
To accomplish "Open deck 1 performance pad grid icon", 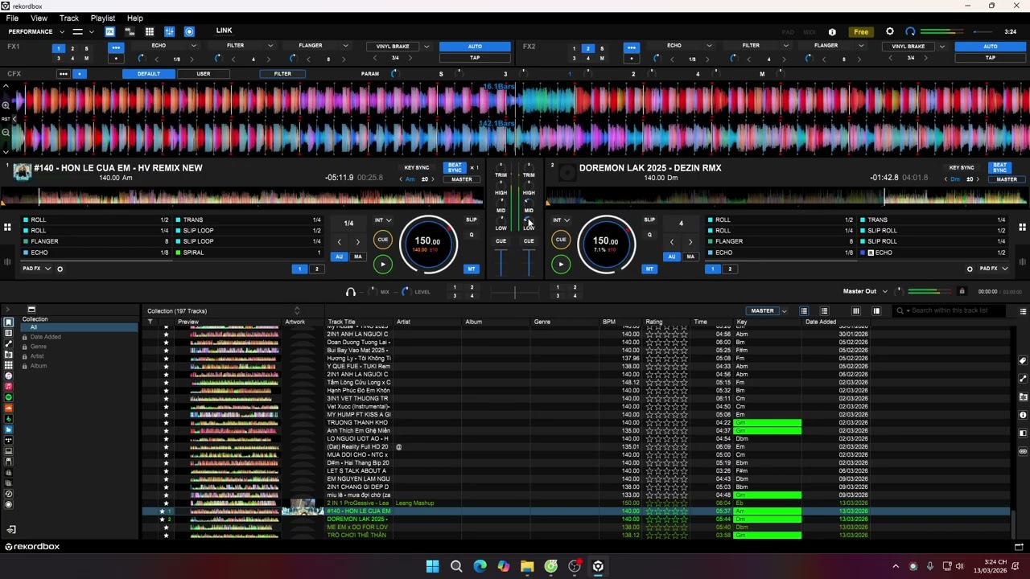I will tap(7, 228).
